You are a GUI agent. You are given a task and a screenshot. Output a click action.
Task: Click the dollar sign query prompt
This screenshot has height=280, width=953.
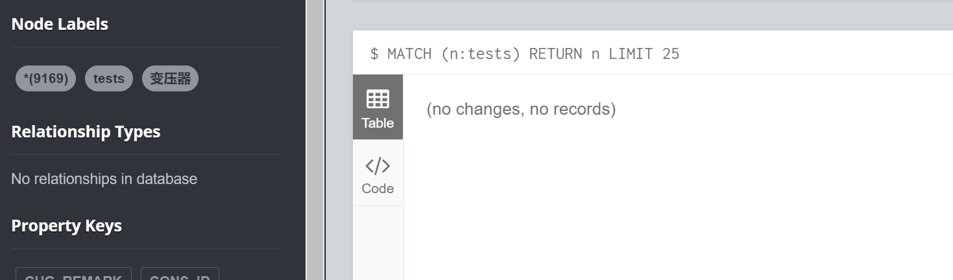[x=374, y=54]
